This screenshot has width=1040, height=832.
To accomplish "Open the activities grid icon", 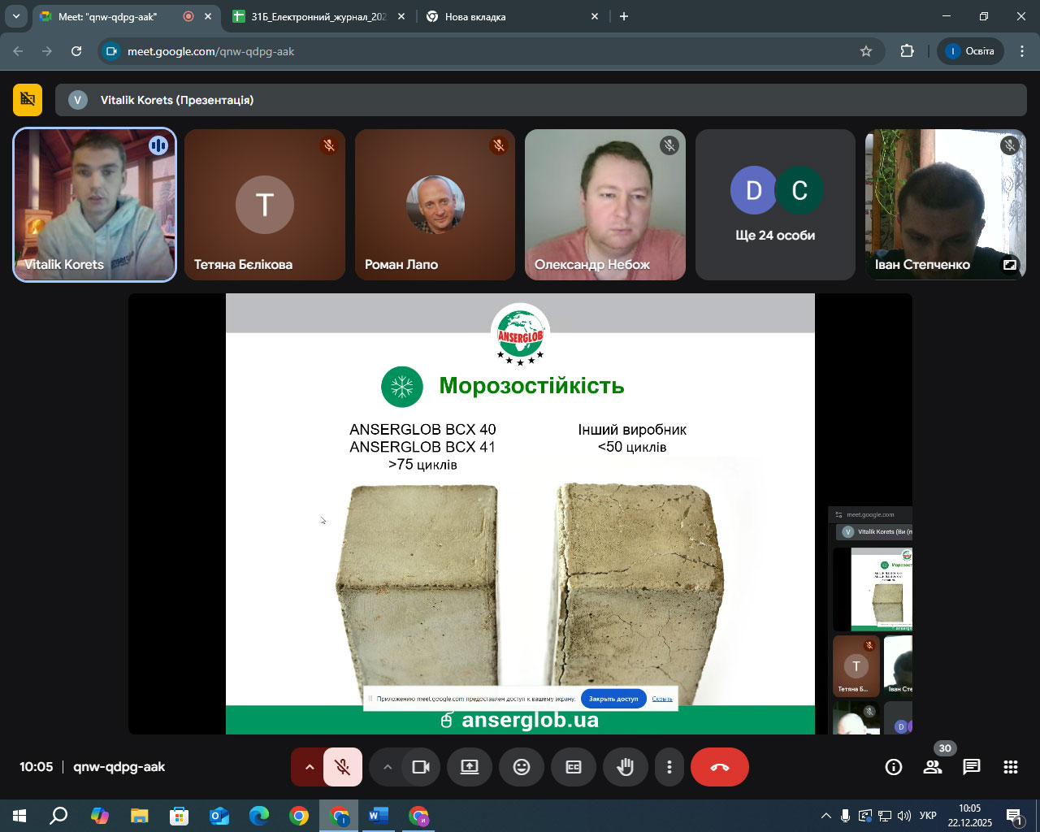I will (x=1011, y=767).
